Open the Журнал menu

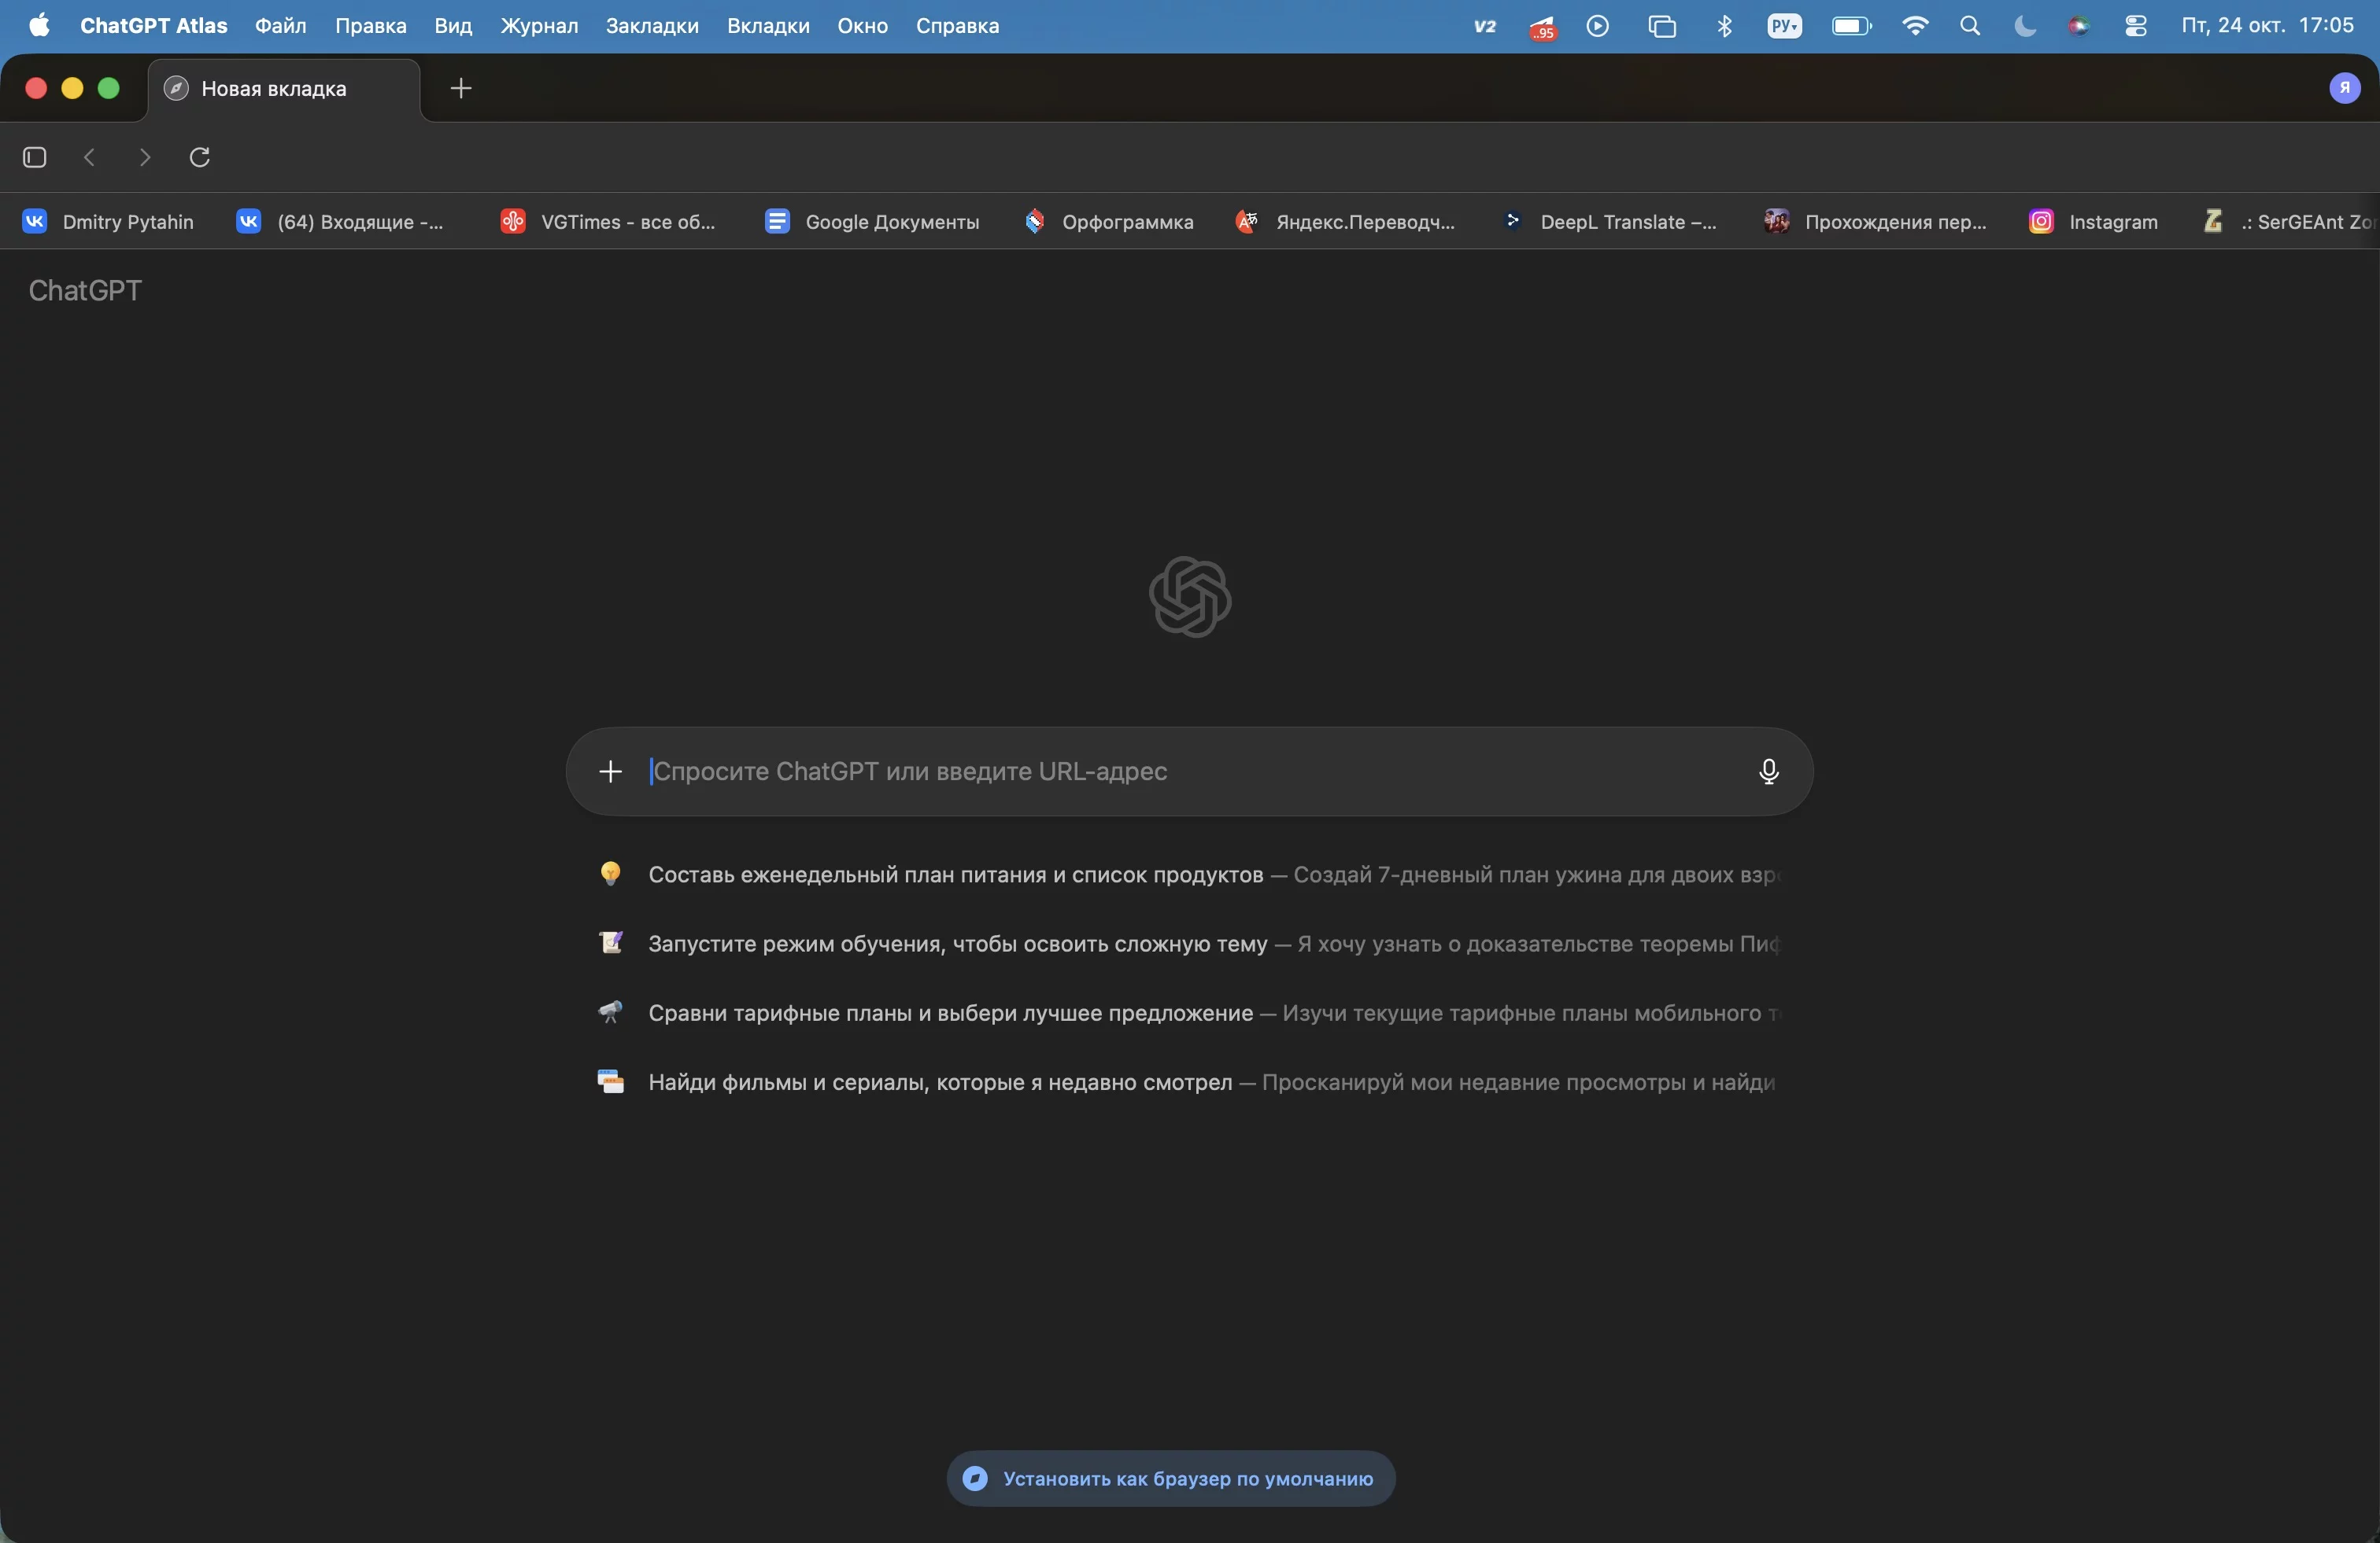point(539,26)
